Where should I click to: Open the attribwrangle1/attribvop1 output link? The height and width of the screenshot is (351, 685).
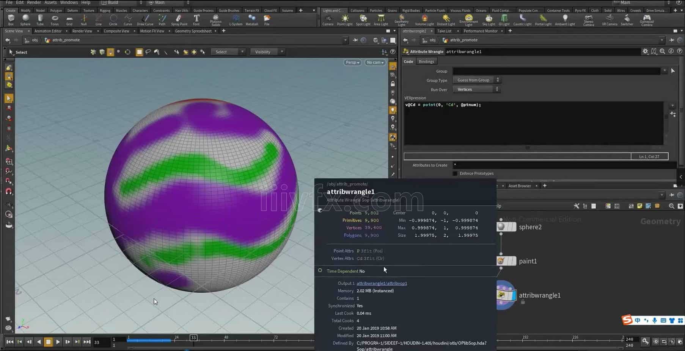(x=382, y=283)
